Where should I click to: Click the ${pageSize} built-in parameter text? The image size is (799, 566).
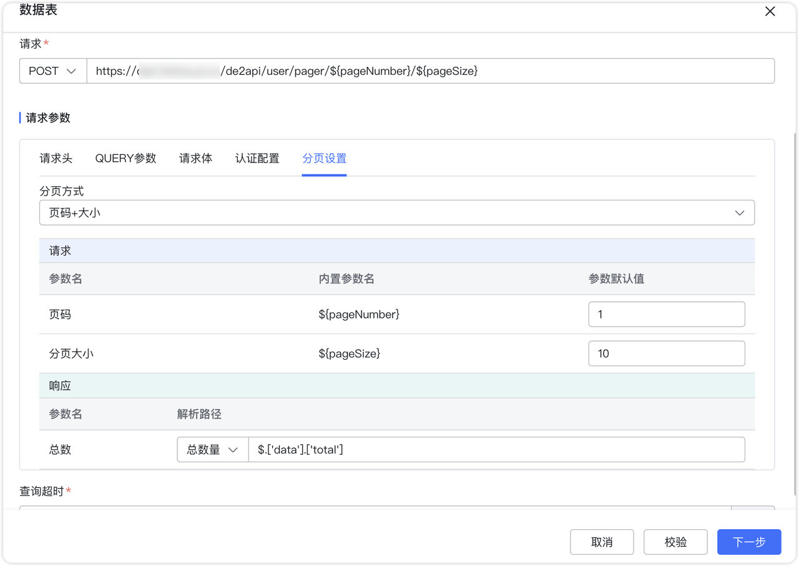coord(350,354)
